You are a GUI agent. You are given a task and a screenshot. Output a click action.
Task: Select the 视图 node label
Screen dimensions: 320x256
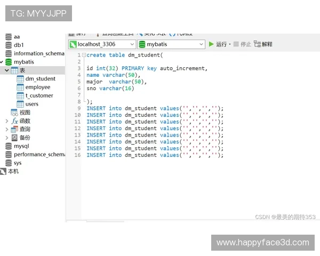(x=25, y=113)
